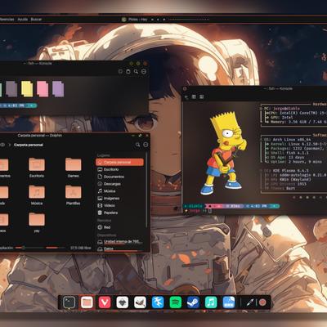Activate the color picker pen icon
327x327 pixels.
[250, 302]
